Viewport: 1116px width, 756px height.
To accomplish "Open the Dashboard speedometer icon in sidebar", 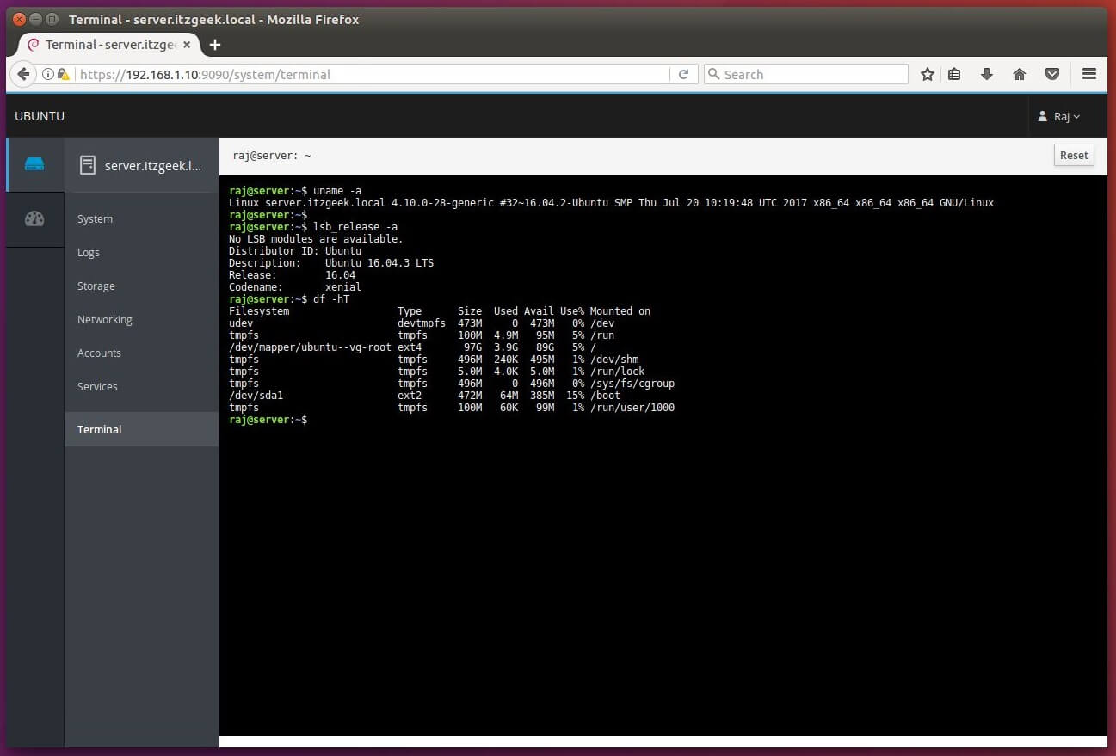I will (34, 218).
